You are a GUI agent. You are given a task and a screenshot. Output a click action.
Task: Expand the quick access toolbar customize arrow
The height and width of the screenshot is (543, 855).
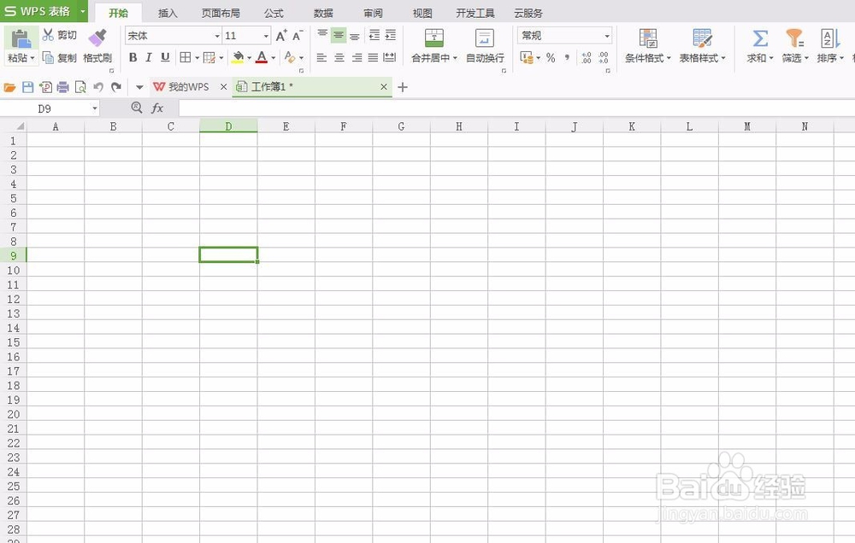(139, 87)
